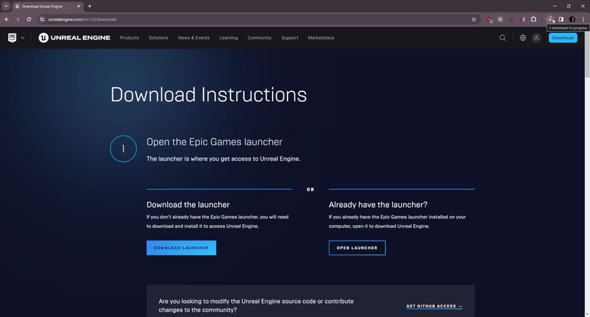590x317 pixels.
Task: Click the 'Download Instructions' heading
Action: click(x=208, y=94)
